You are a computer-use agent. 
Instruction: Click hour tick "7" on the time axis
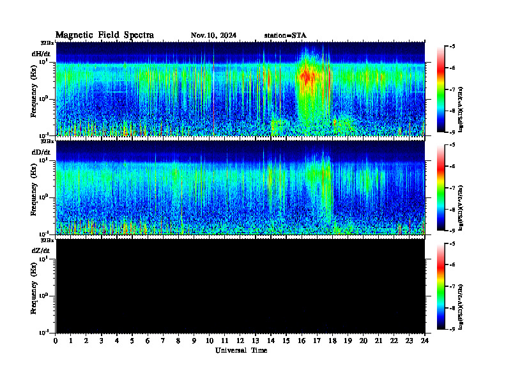click(x=164, y=341)
